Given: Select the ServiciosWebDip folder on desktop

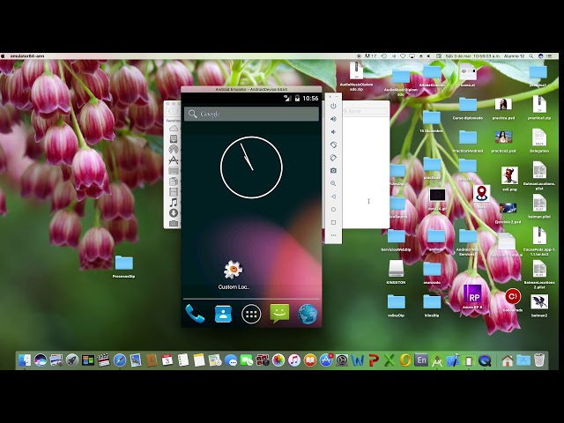Looking at the screenshot, I should [396, 240].
